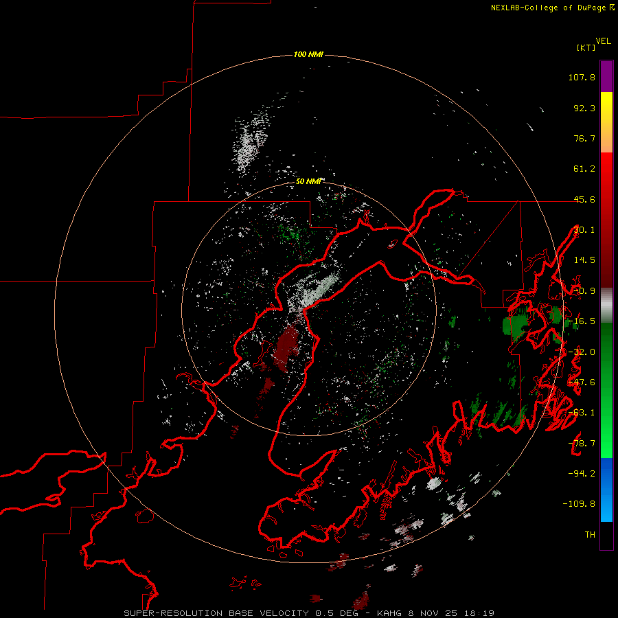Click the [KT] units label
Viewport: 618px width, 618px height.
586,47
